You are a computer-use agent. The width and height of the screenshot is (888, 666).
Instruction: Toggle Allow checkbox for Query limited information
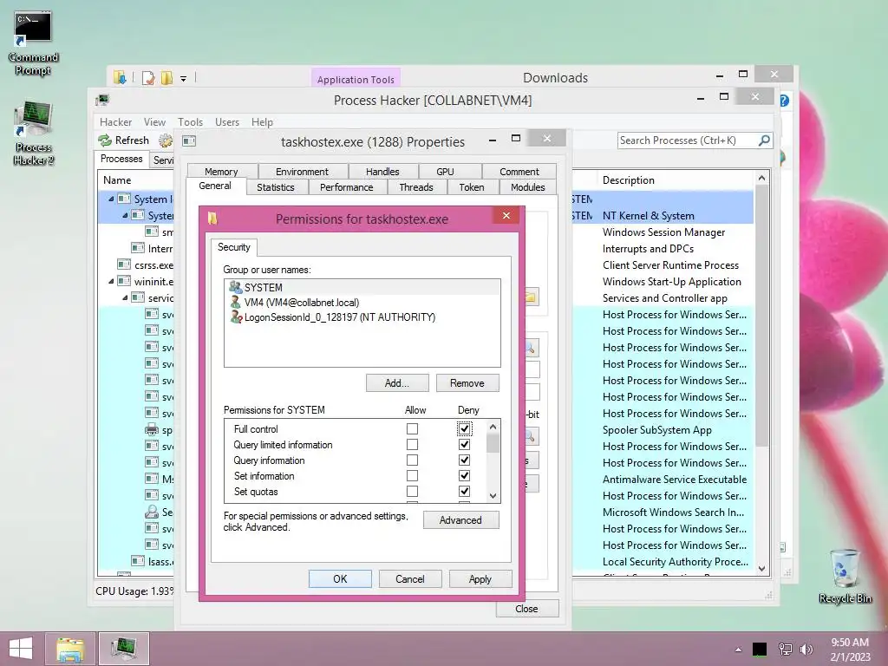[412, 445]
